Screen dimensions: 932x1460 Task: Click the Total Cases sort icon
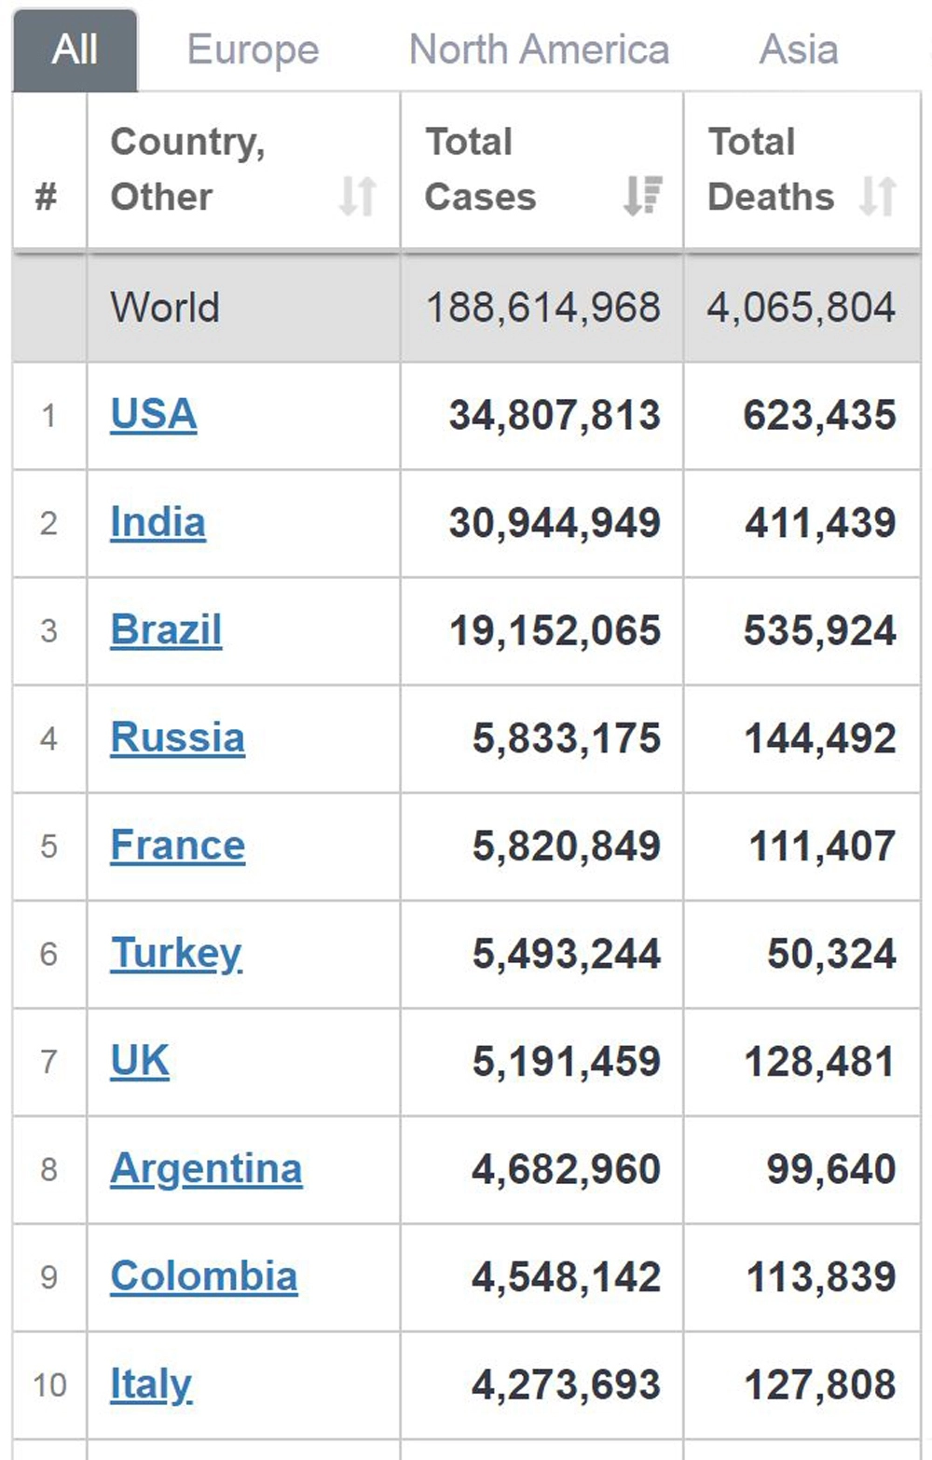642,197
